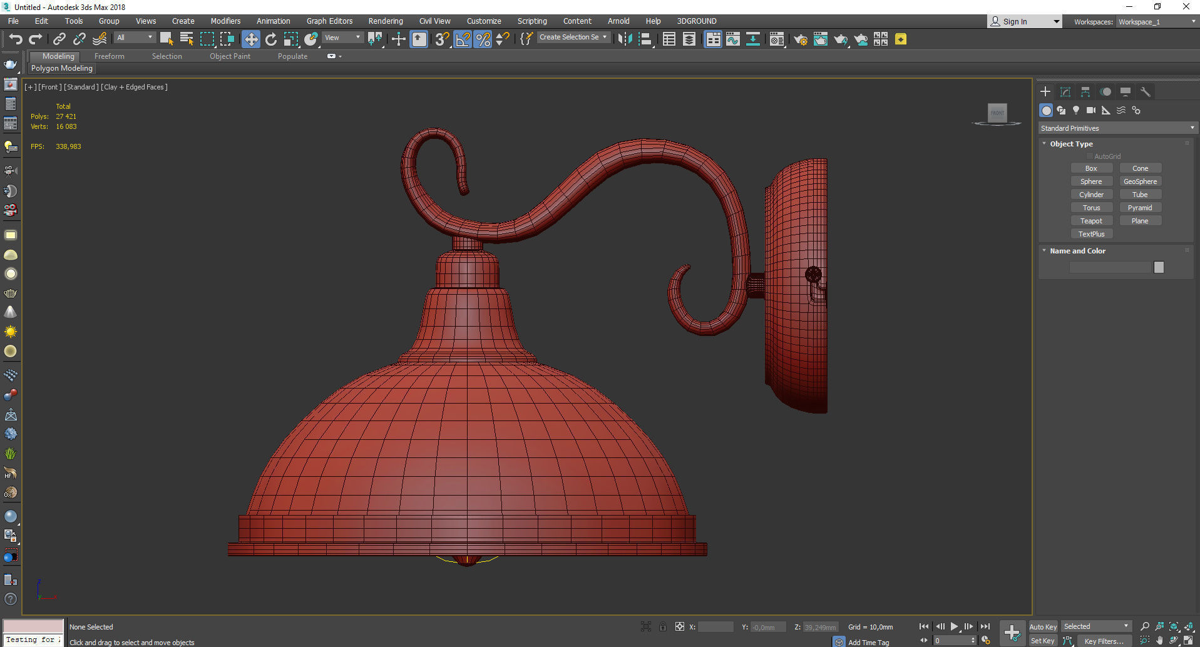Activate the Select Object tool

[167, 39]
